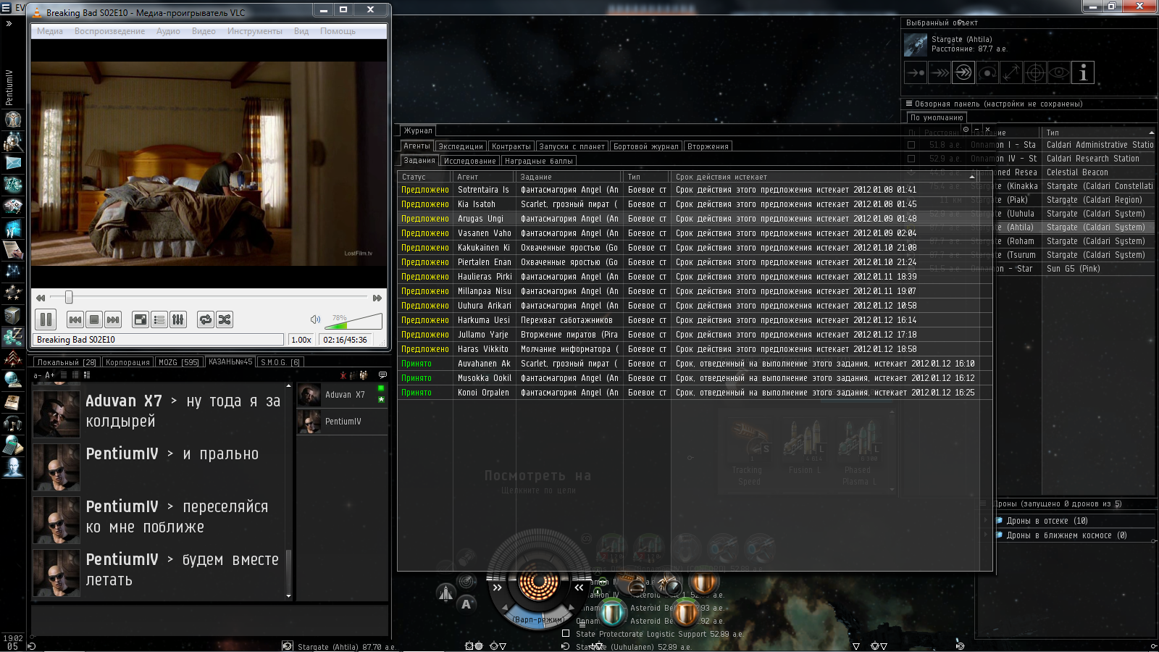Click the Orbit action icon
Image resolution: width=1159 pixels, height=652 pixels.
pyautogui.click(x=987, y=72)
